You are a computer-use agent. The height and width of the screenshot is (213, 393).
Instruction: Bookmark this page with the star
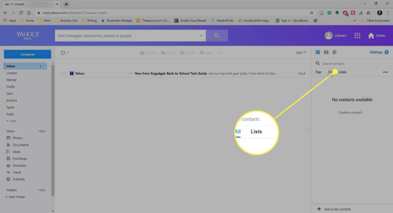[x=311, y=13]
